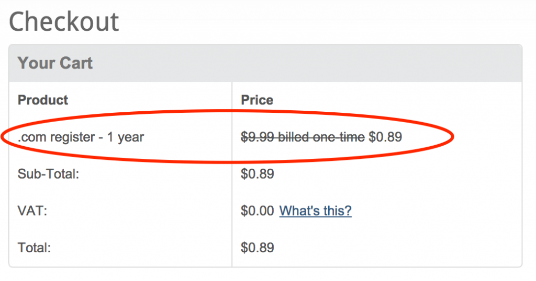Click the "register" word in product row
The image size is (536, 281).
click(x=72, y=138)
